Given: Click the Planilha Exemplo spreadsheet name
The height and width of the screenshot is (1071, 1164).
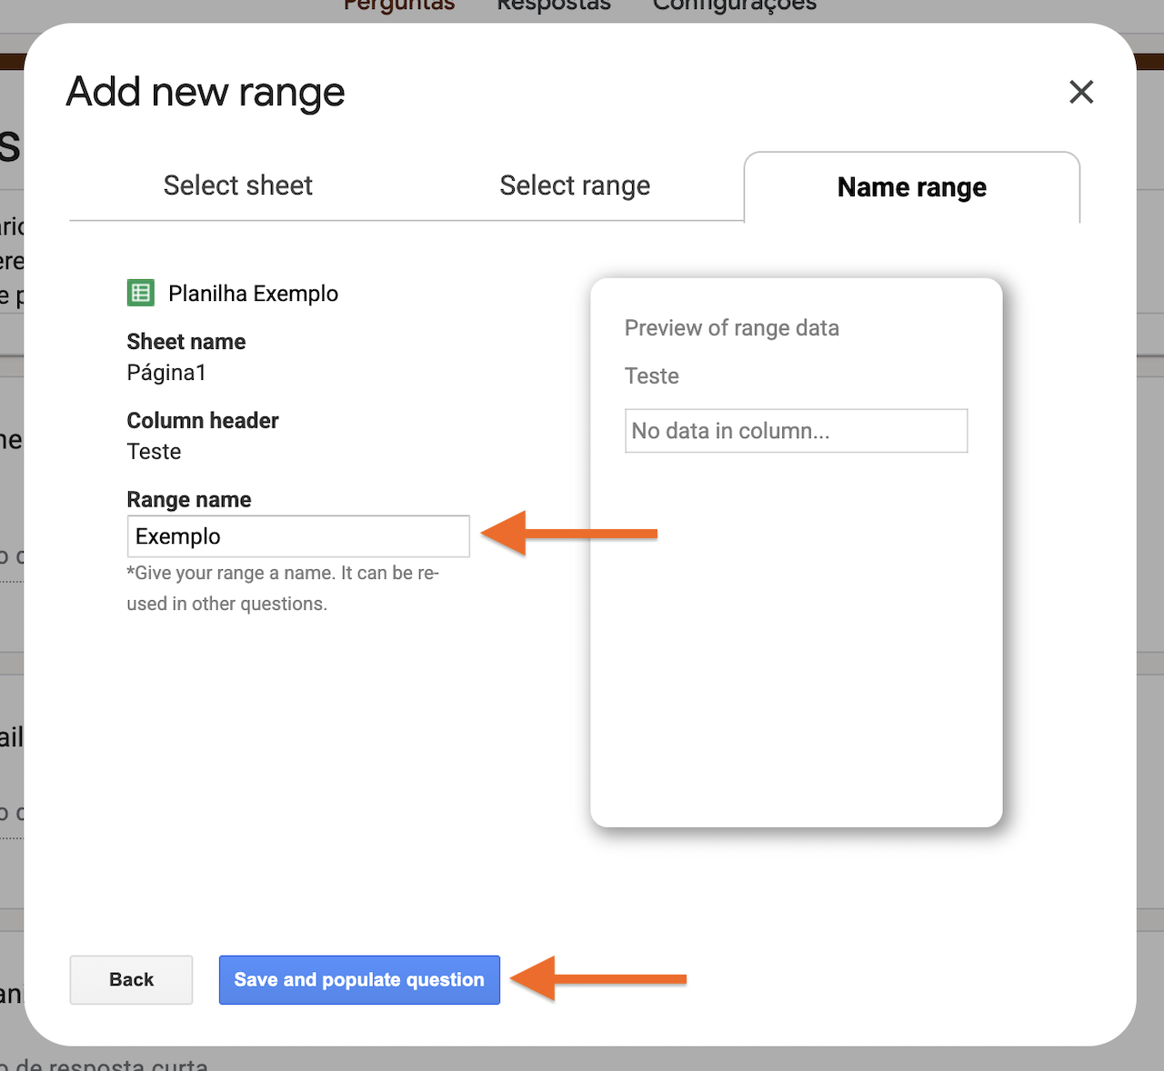Looking at the screenshot, I should click(x=253, y=293).
